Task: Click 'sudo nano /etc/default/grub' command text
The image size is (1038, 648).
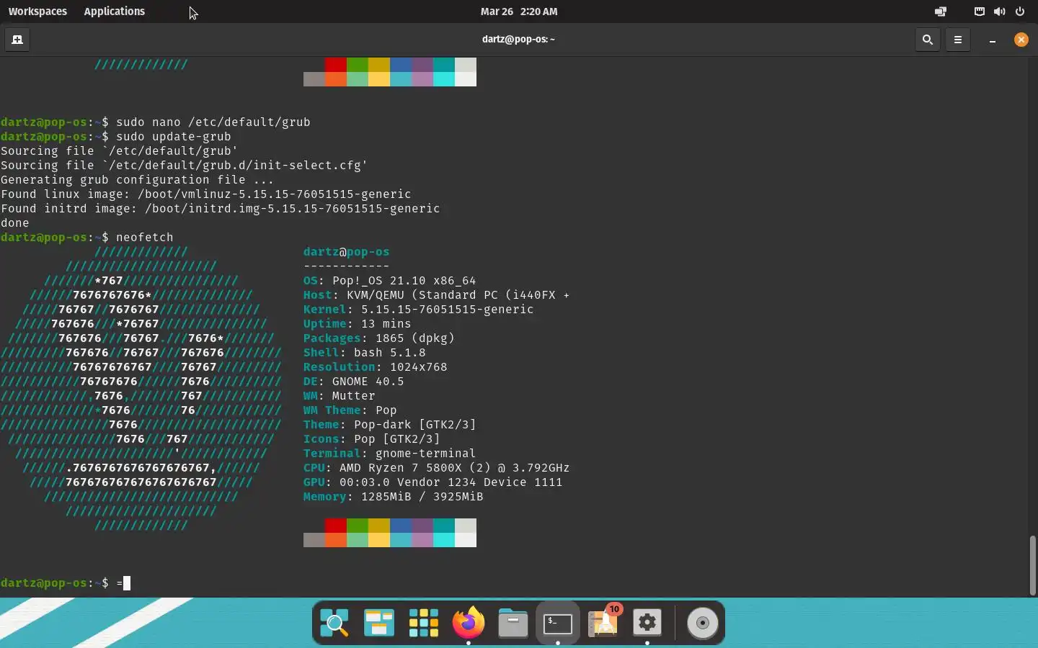Action: 213,122
